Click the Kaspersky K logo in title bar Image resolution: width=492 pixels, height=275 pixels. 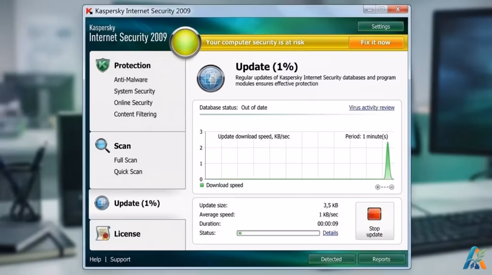[89, 11]
